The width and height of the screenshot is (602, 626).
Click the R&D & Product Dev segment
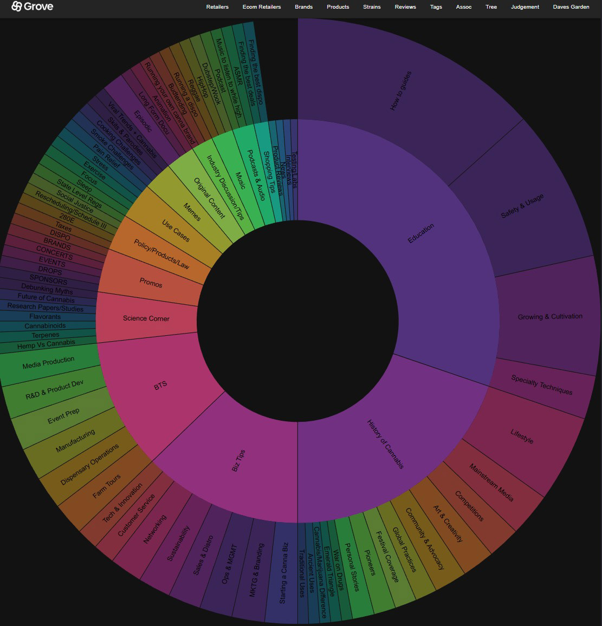(54, 390)
